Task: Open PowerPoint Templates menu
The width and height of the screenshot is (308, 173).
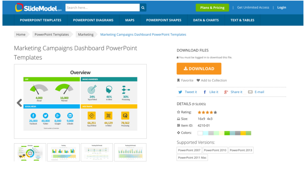Action: click(x=41, y=20)
